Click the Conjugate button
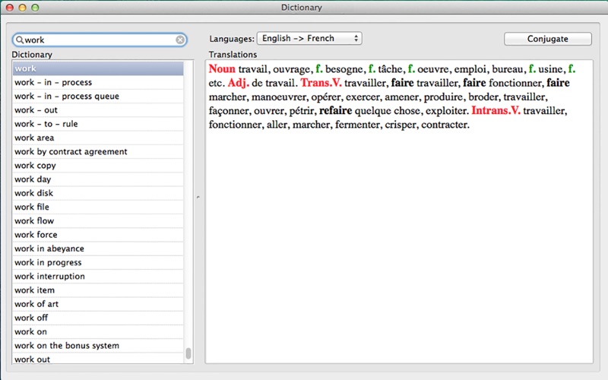608x380 pixels. tap(547, 39)
